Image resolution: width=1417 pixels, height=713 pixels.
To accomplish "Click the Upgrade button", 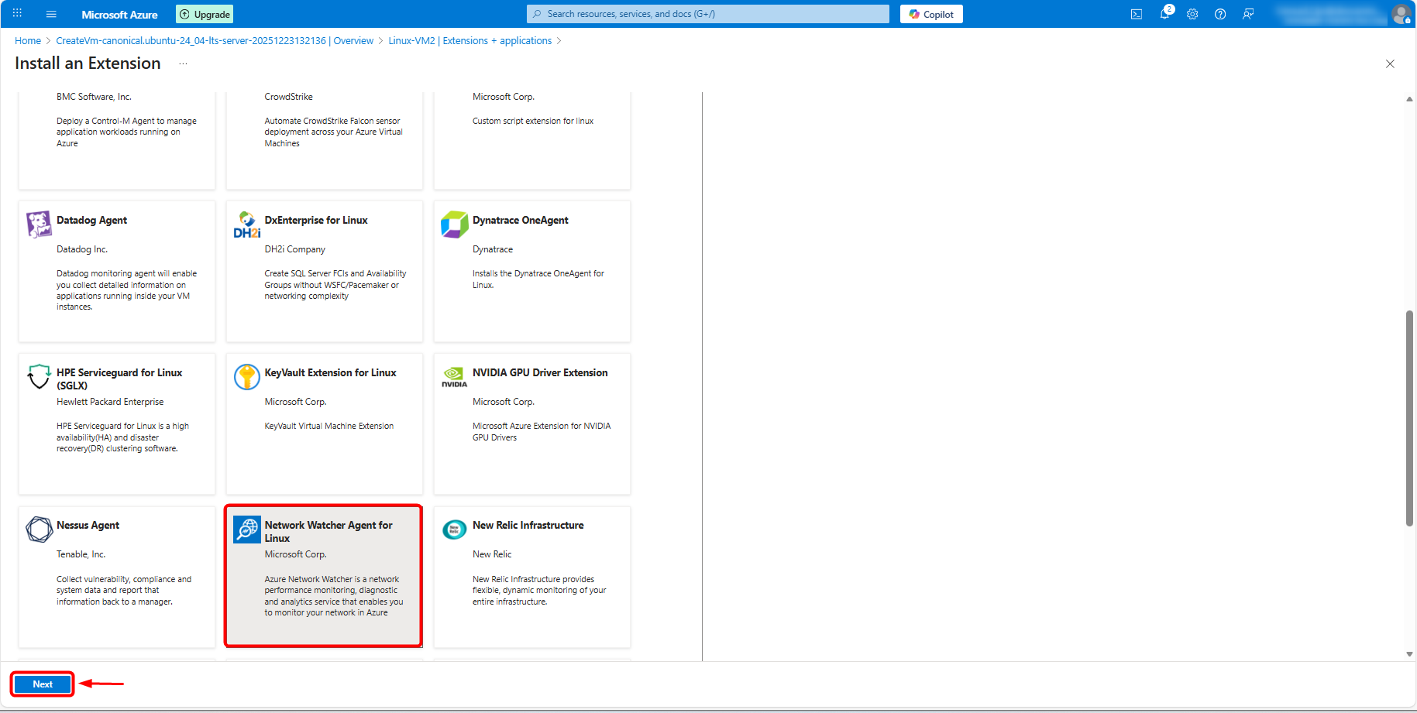I will (205, 14).
